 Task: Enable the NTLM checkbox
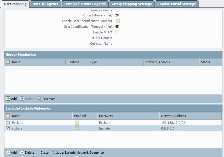click(x=118, y=32)
